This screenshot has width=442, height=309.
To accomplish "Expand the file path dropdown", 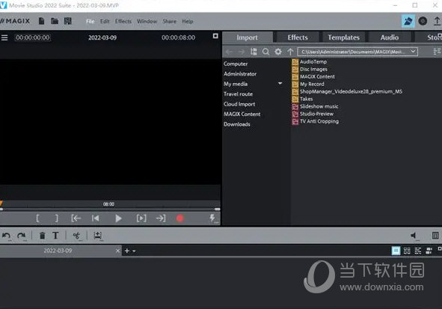I will click(x=413, y=52).
